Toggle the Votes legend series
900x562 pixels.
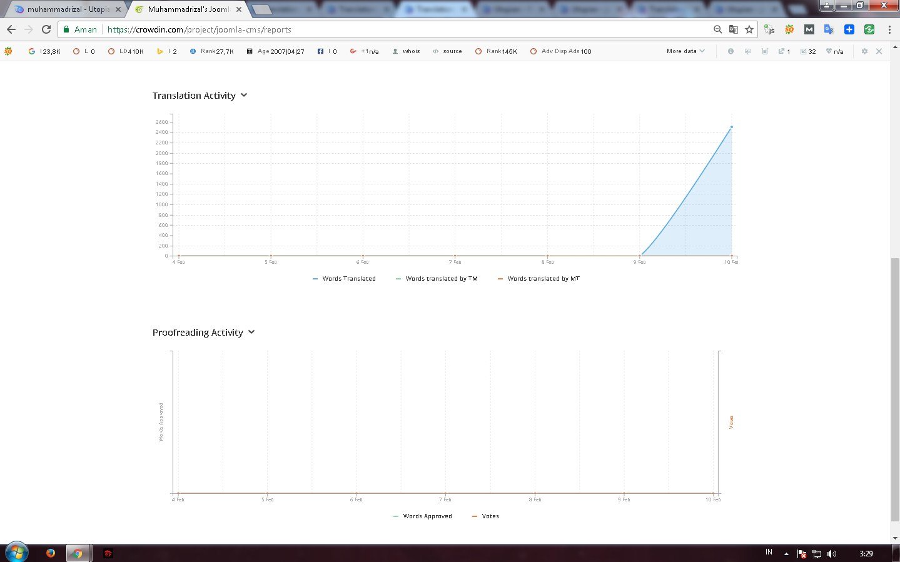point(485,516)
